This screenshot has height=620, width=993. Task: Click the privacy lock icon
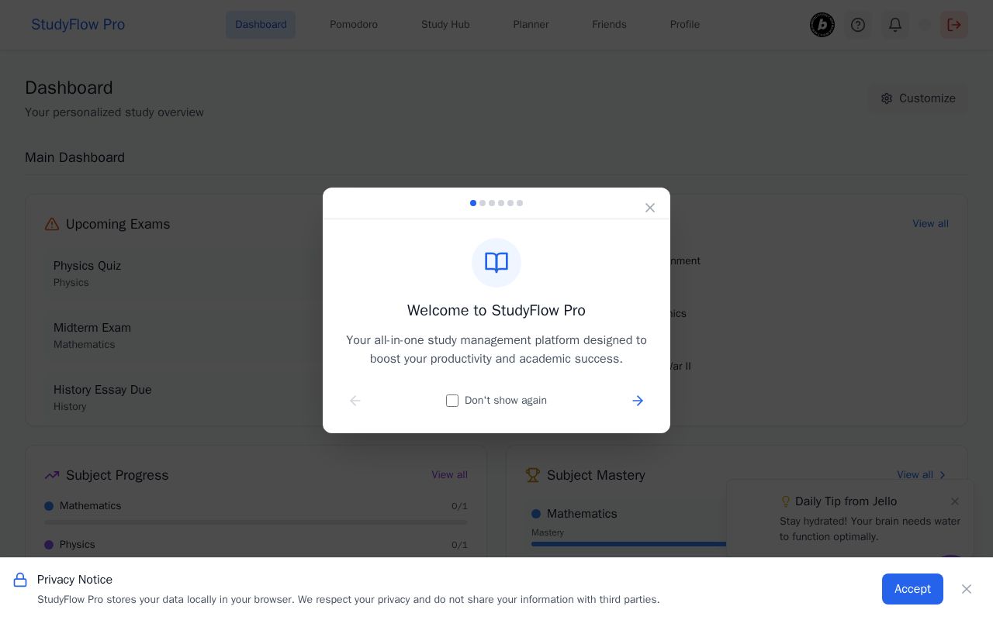(x=21, y=580)
